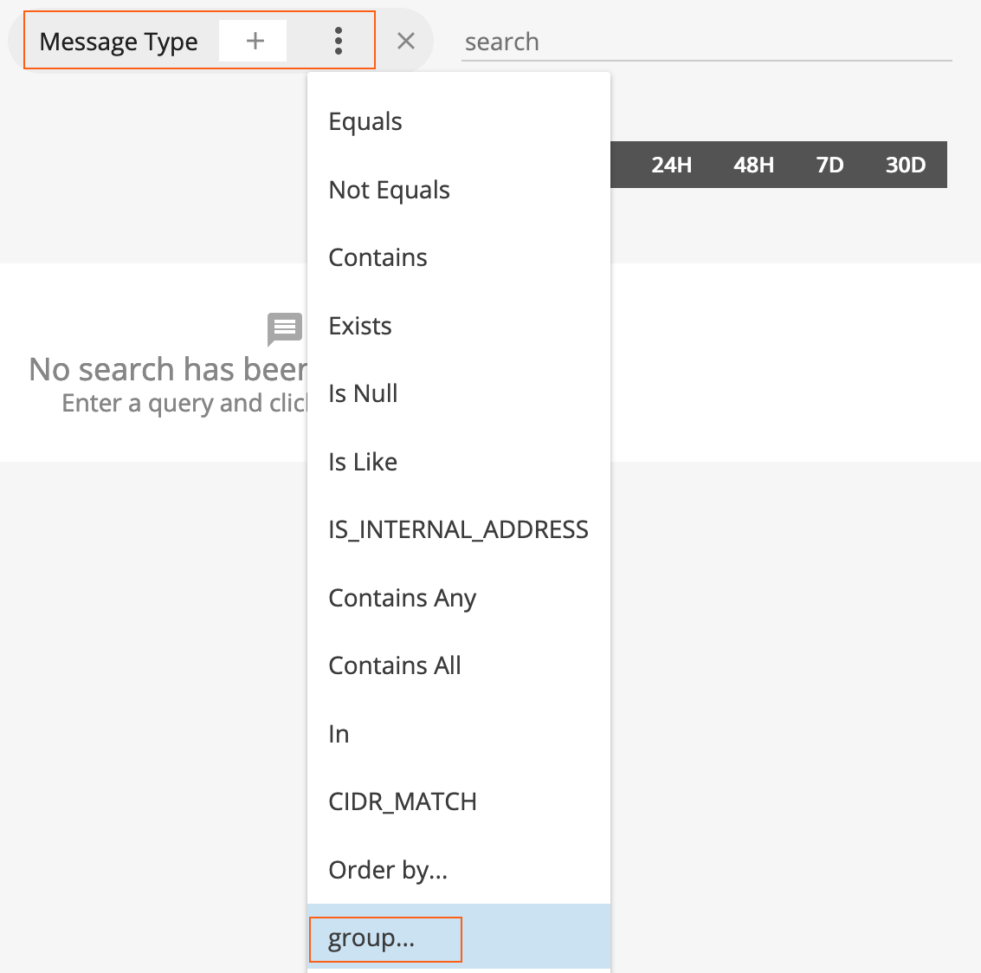Select Contains All operator

[395, 665]
